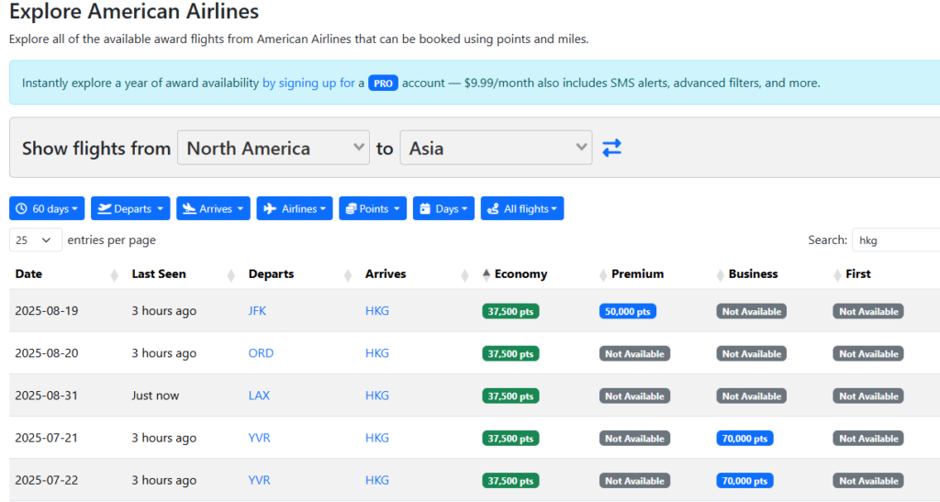Viewport: 940px width, 502px height.
Task: Open the LAX departure airport link
Action: tap(259, 396)
